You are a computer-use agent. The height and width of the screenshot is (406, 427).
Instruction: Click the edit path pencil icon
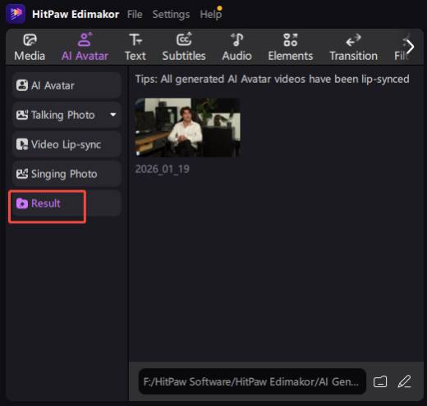[404, 381]
